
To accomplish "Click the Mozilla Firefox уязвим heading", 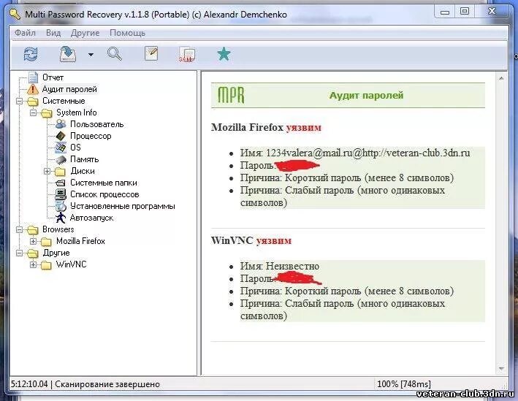I will tap(266, 127).
